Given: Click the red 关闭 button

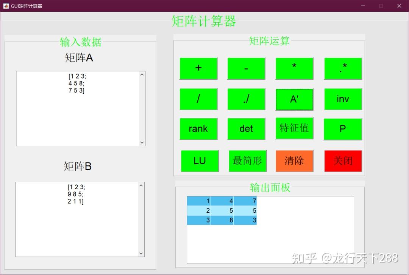Looking at the screenshot, I should coord(343,161).
